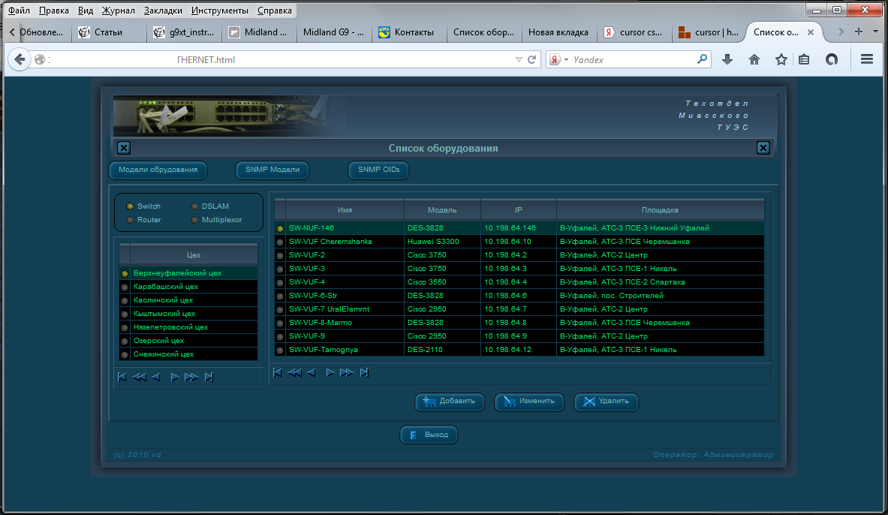Close the panel with the left X icon
The image size is (888, 515).
click(x=124, y=148)
